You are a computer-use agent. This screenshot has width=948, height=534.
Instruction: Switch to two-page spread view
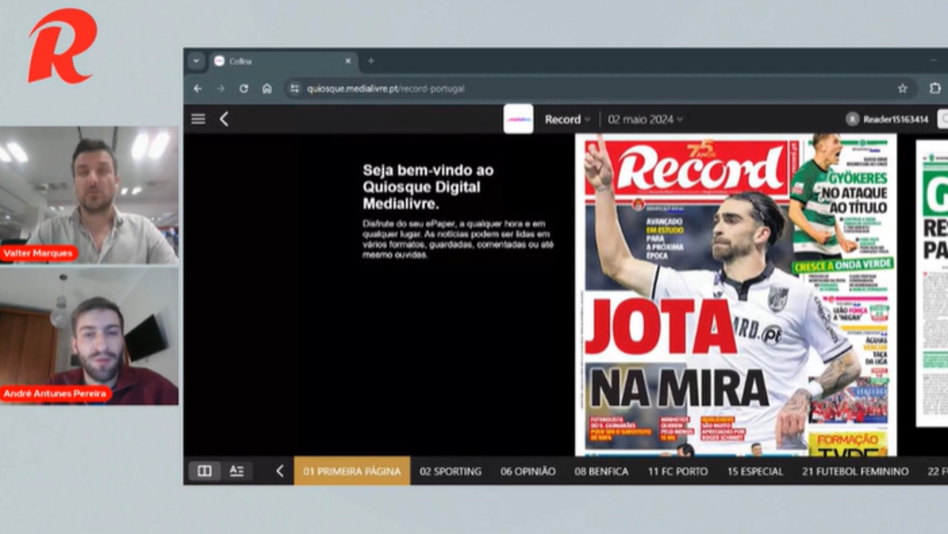205,471
